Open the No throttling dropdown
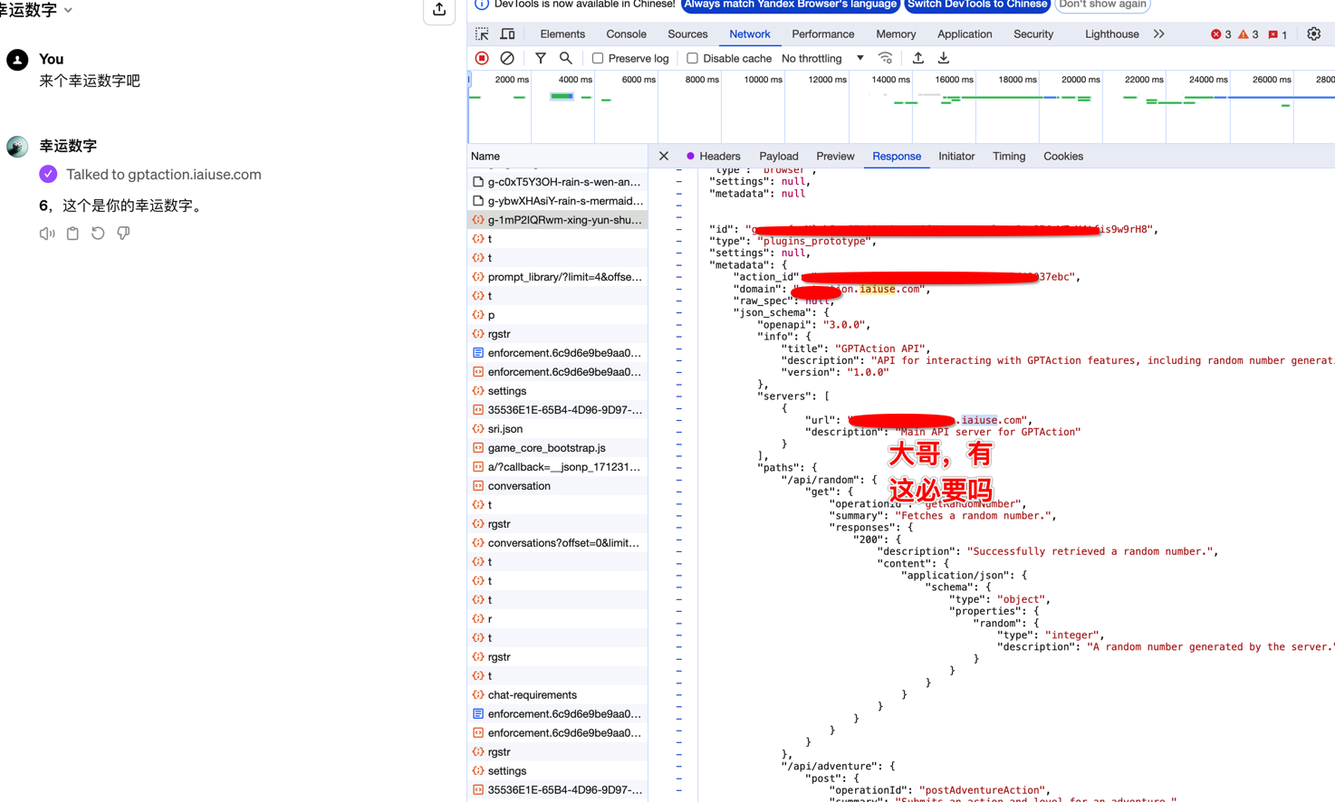Image resolution: width=1335 pixels, height=802 pixels. tap(822, 58)
